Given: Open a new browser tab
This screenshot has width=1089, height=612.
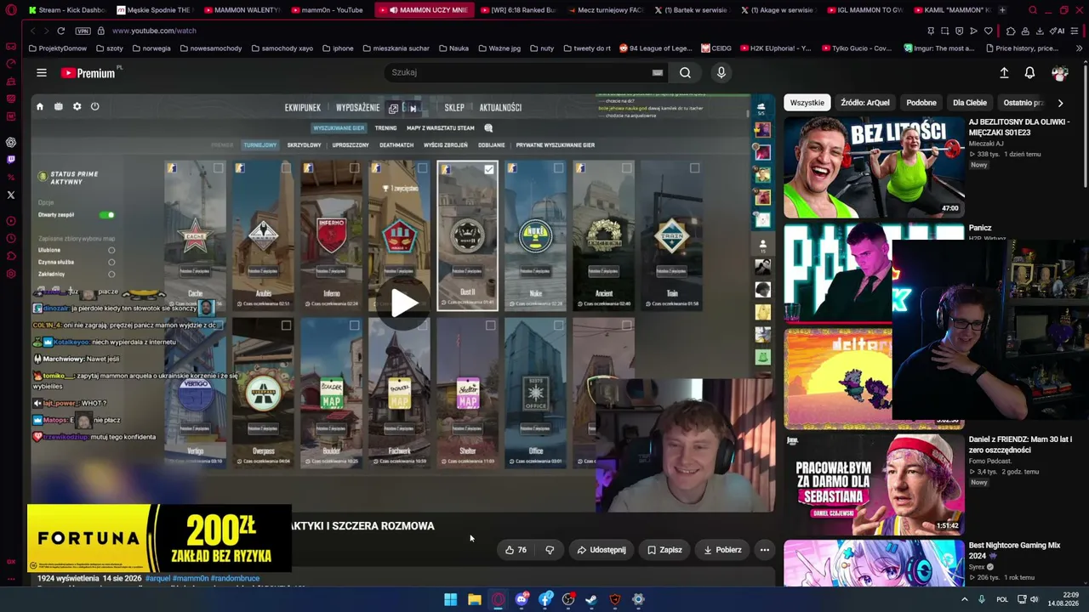Looking at the screenshot, I should point(1002,10).
